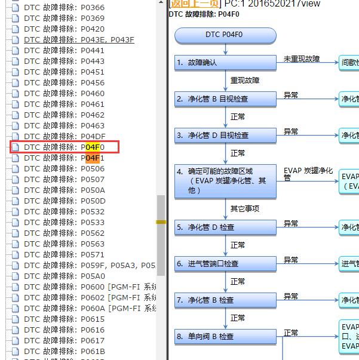Select DTC P0600 [PGM-FI entry
The width and height of the screenshot is (359, 360).
pos(90,287)
